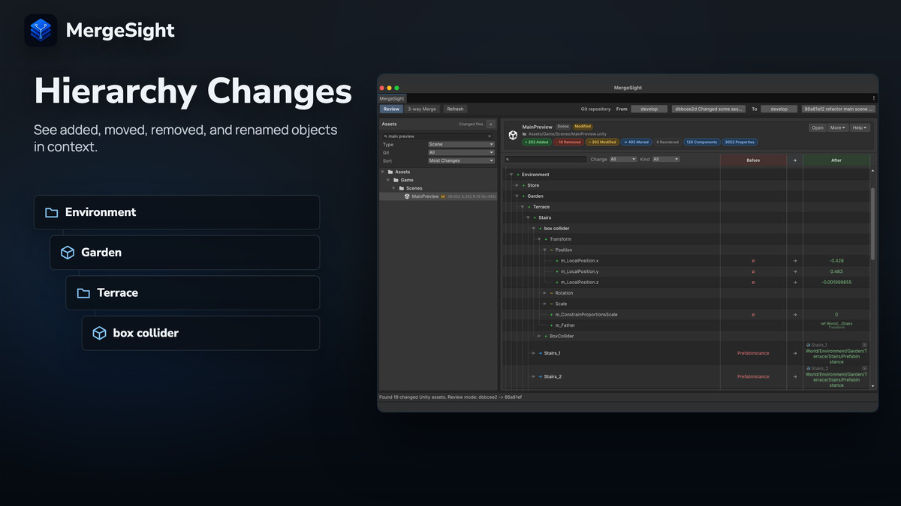The image size is (901, 506).
Task: Switch to the 3-way Merge tab
Action: pyautogui.click(x=422, y=109)
